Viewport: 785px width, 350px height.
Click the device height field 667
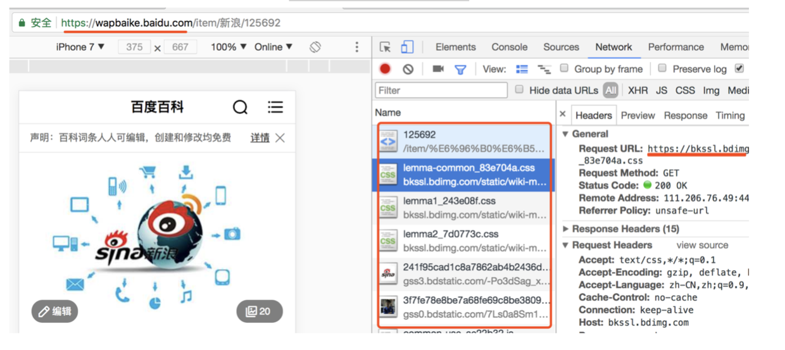click(x=180, y=47)
